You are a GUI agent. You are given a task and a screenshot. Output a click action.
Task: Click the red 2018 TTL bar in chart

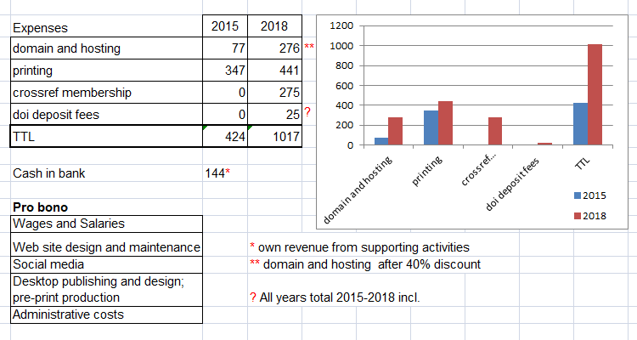pyautogui.click(x=595, y=94)
